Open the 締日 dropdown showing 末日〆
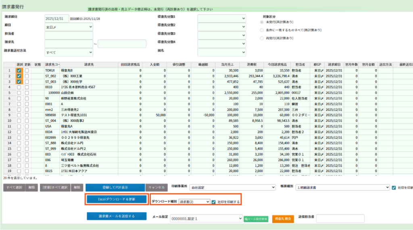This screenshot has height=230, width=413. (69, 27)
